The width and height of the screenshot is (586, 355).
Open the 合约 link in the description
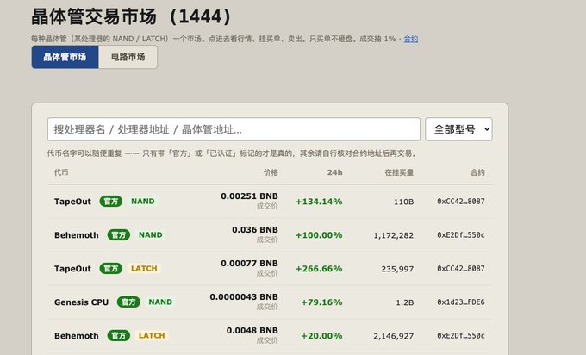point(411,39)
